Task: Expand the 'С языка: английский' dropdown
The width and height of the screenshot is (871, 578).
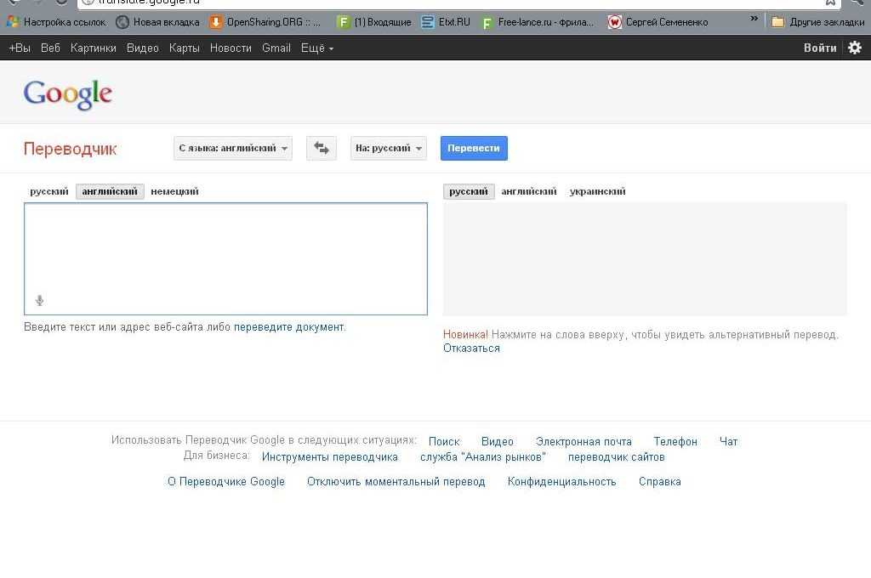Action: pos(233,148)
